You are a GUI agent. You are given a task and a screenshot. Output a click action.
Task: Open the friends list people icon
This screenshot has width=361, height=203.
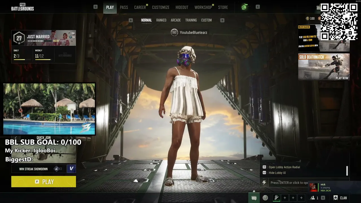point(312,198)
